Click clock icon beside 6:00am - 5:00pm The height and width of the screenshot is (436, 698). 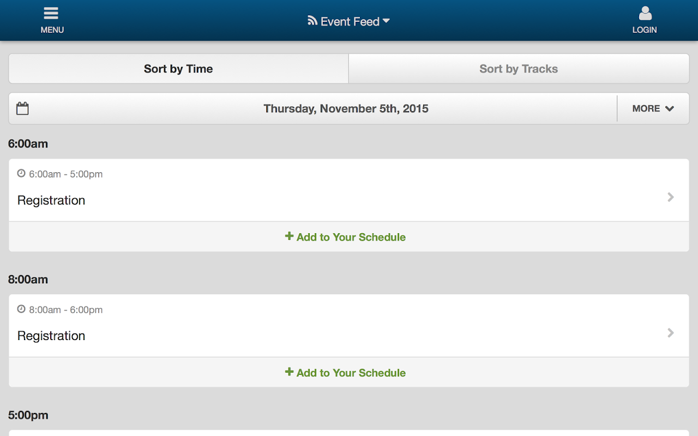21,173
